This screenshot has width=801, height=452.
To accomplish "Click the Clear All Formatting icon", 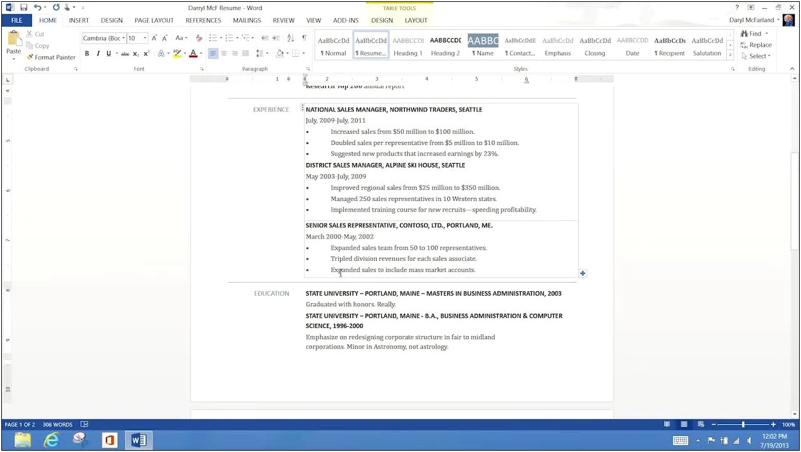I will pyautogui.click(x=199, y=38).
